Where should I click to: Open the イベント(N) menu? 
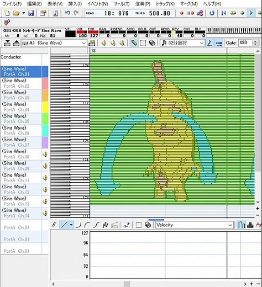coord(98,4)
